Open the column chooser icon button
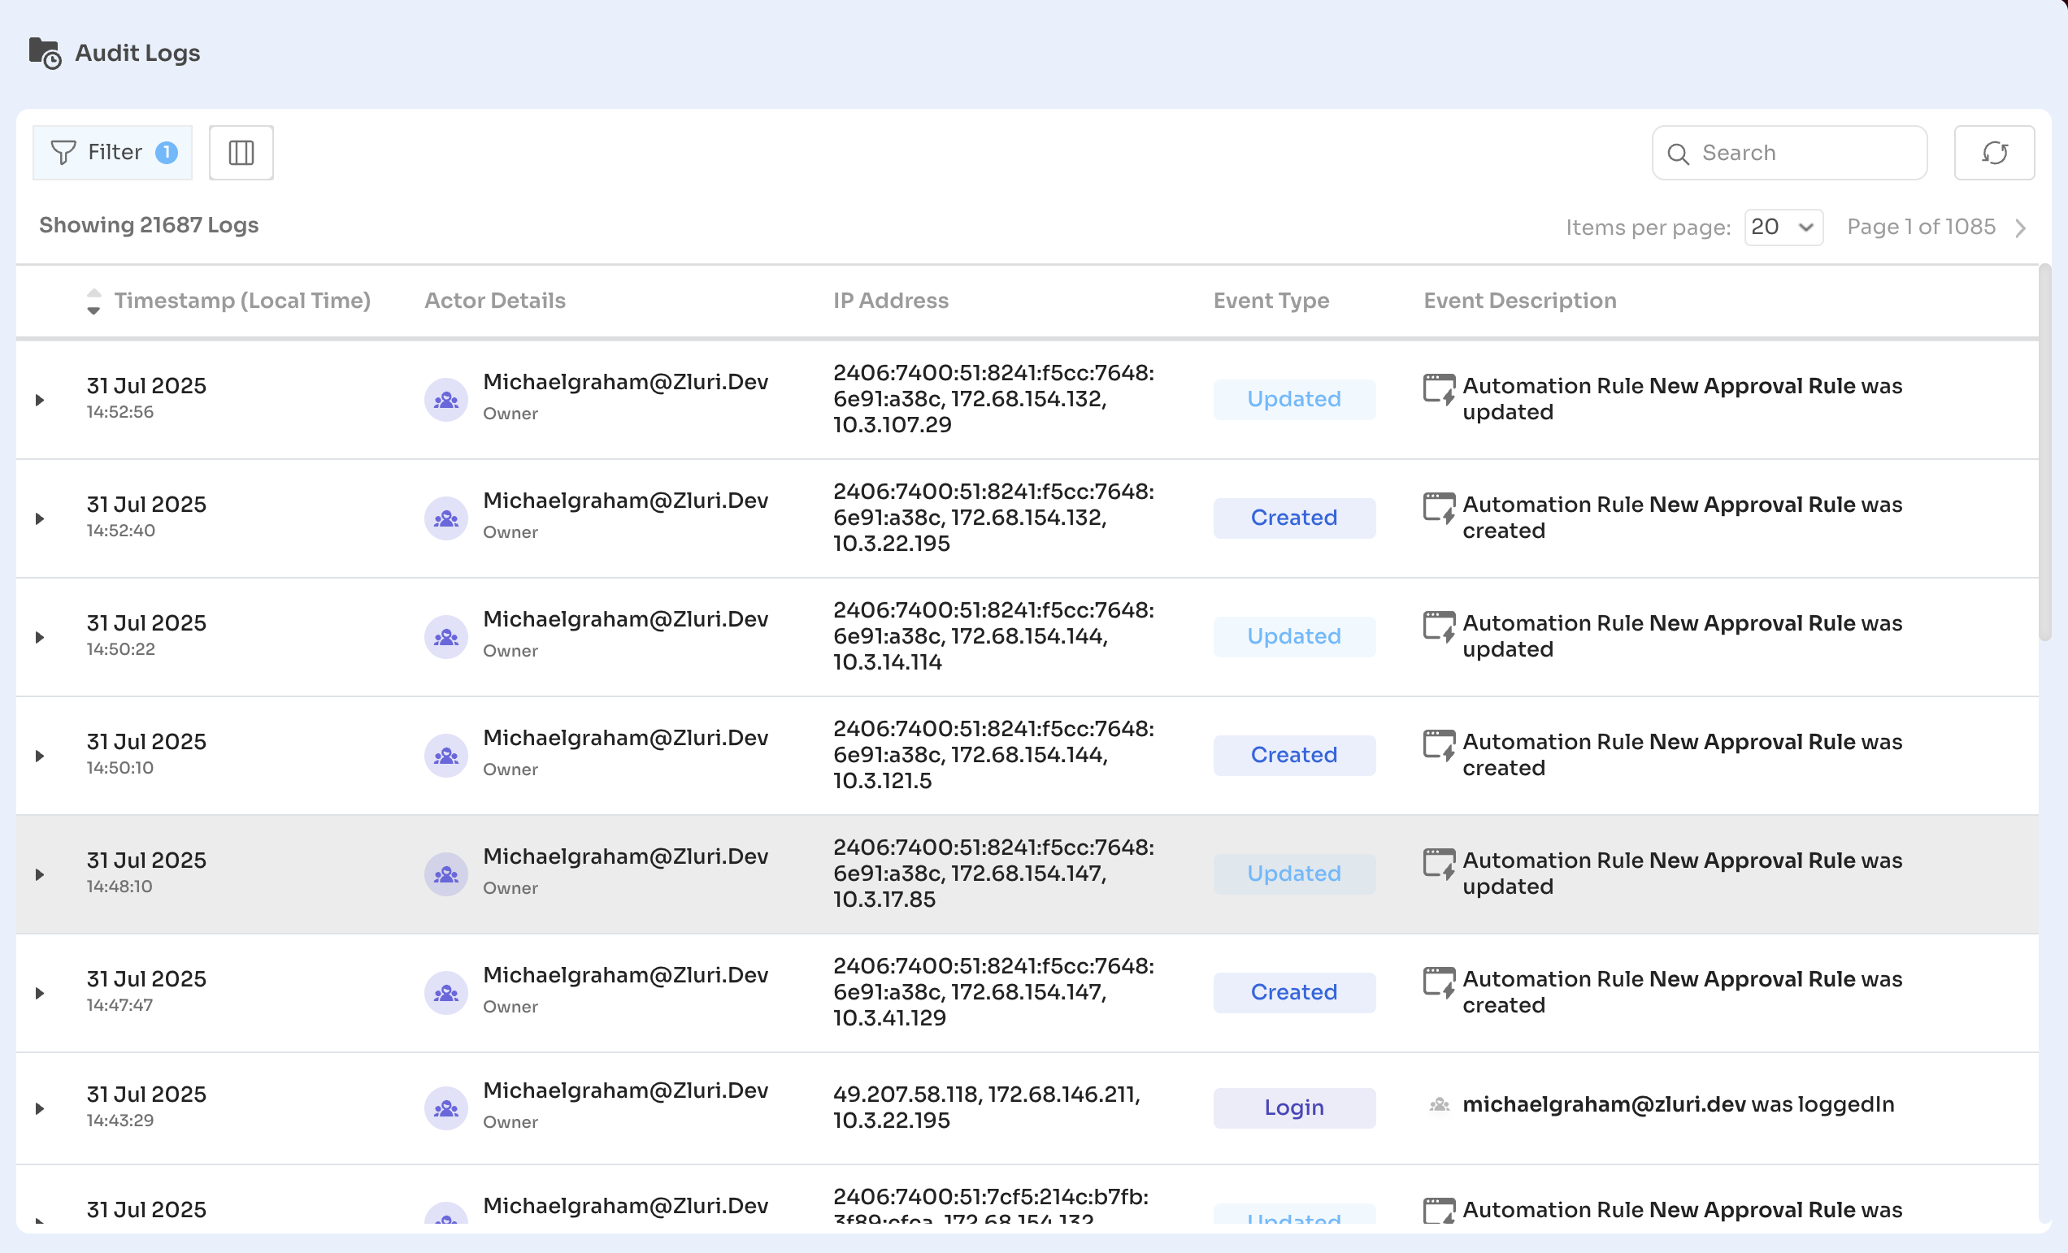Image resolution: width=2068 pixels, height=1253 pixels. point(241,153)
